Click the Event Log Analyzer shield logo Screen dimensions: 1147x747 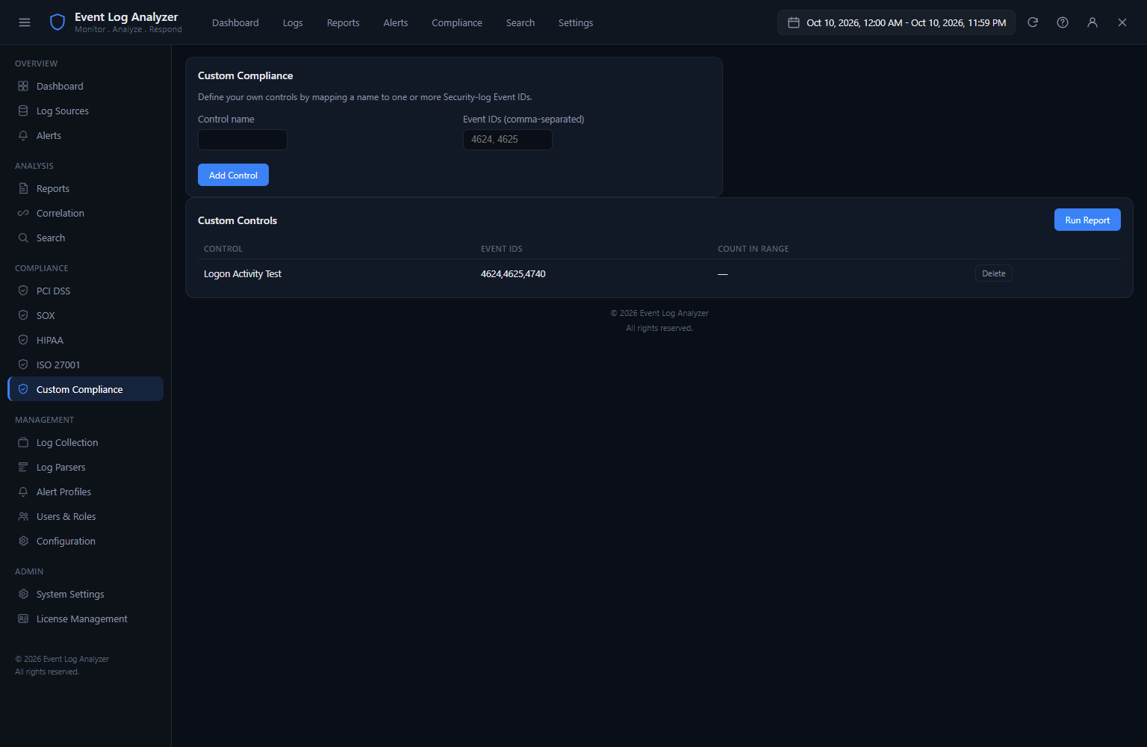coord(57,22)
